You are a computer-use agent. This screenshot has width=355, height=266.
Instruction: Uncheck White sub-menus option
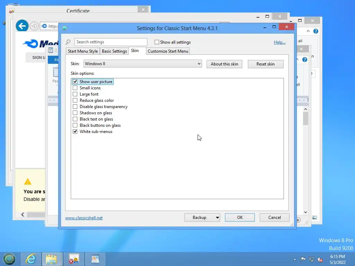pyautogui.click(x=75, y=131)
